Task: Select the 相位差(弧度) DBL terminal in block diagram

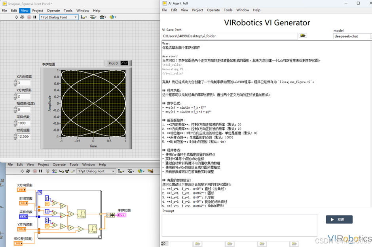Action: 18,243
